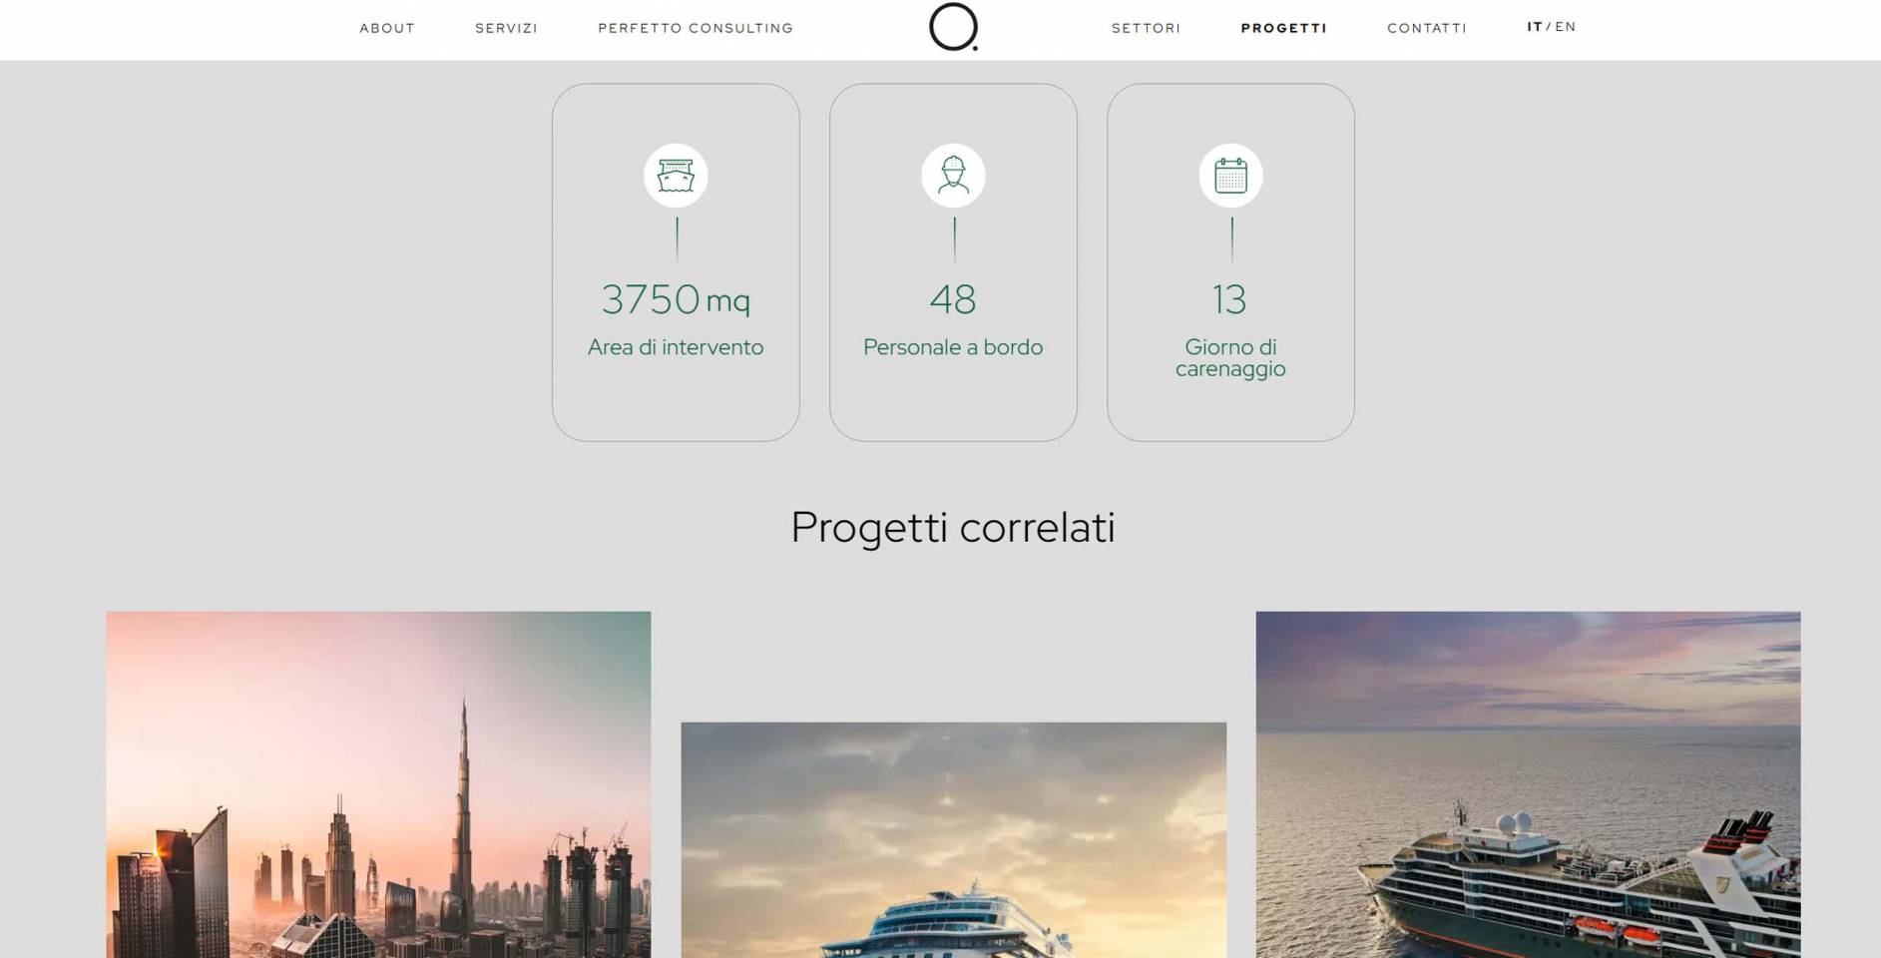Click the Progetti correlati heading
Image resolution: width=1881 pixels, height=958 pixels.
click(x=953, y=528)
